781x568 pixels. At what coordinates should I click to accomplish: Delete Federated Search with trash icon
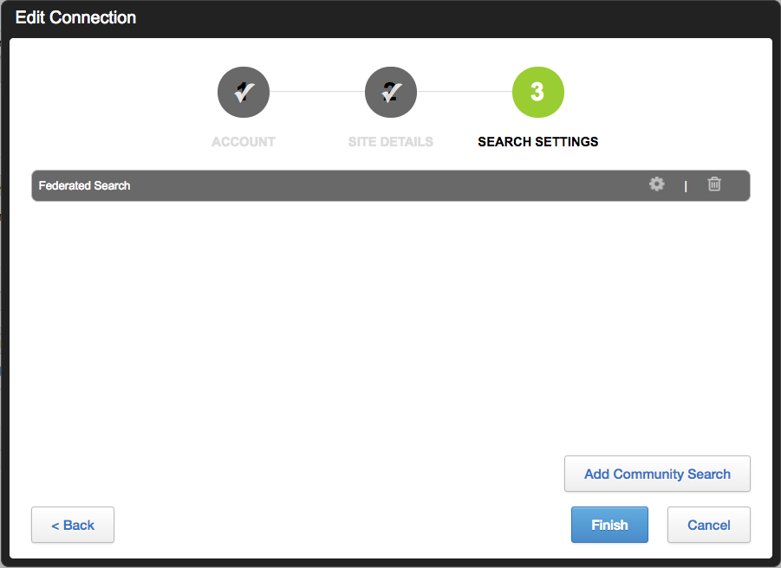[x=714, y=184]
